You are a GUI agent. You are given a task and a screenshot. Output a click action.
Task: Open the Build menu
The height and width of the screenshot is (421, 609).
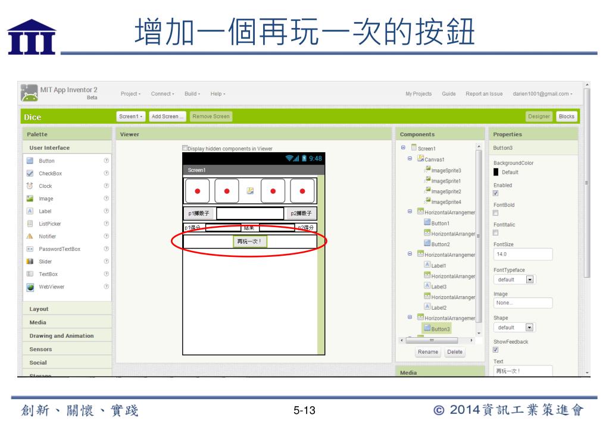click(192, 94)
